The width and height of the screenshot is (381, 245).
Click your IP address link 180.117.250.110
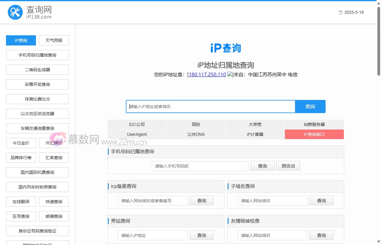[x=206, y=74]
